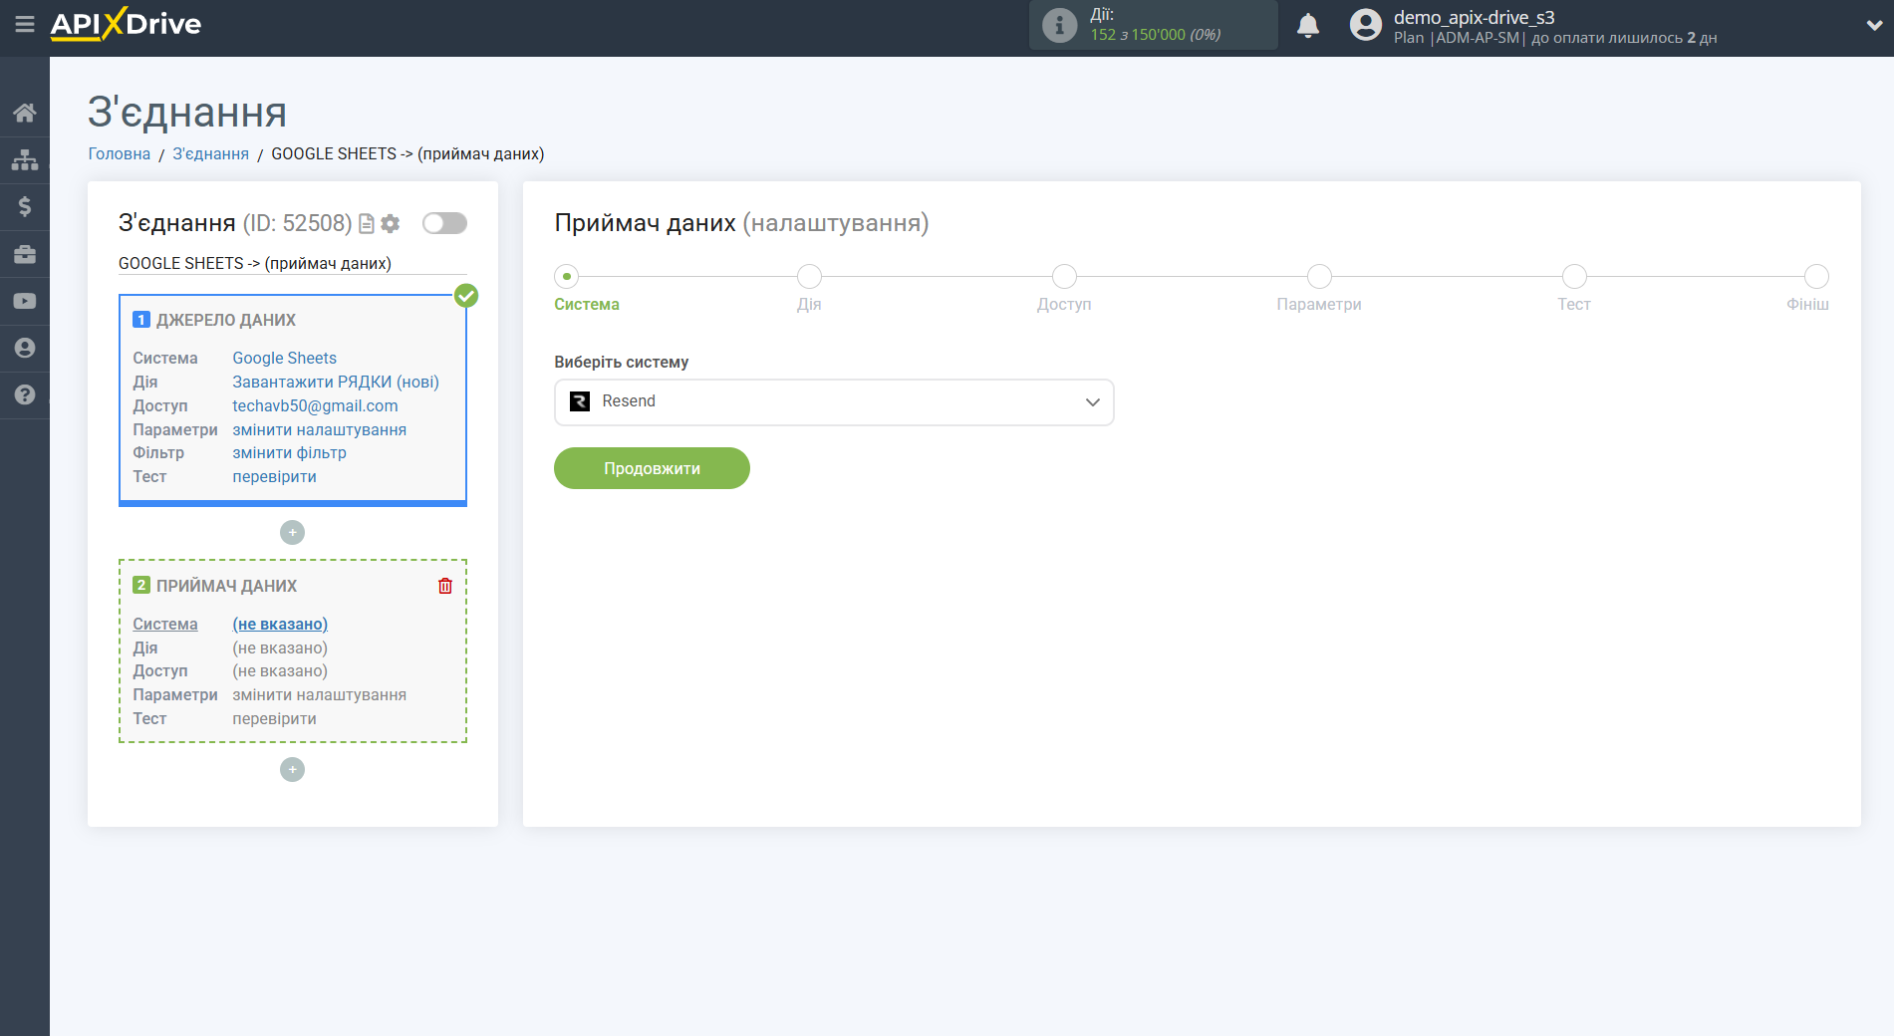Click the Google Sheets source system link
The width and height of the screenshot is (1894, 1036).
(284, 358)
